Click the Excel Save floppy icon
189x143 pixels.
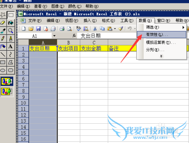pos(38,29)
